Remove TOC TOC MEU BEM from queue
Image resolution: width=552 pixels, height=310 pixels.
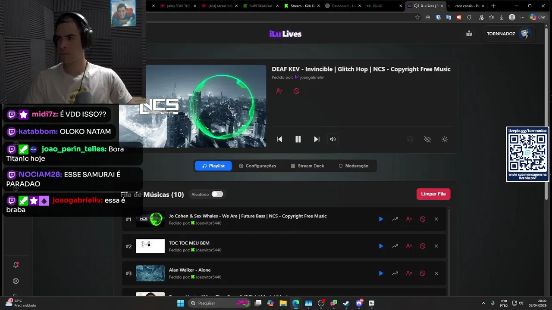coord(436,246)
